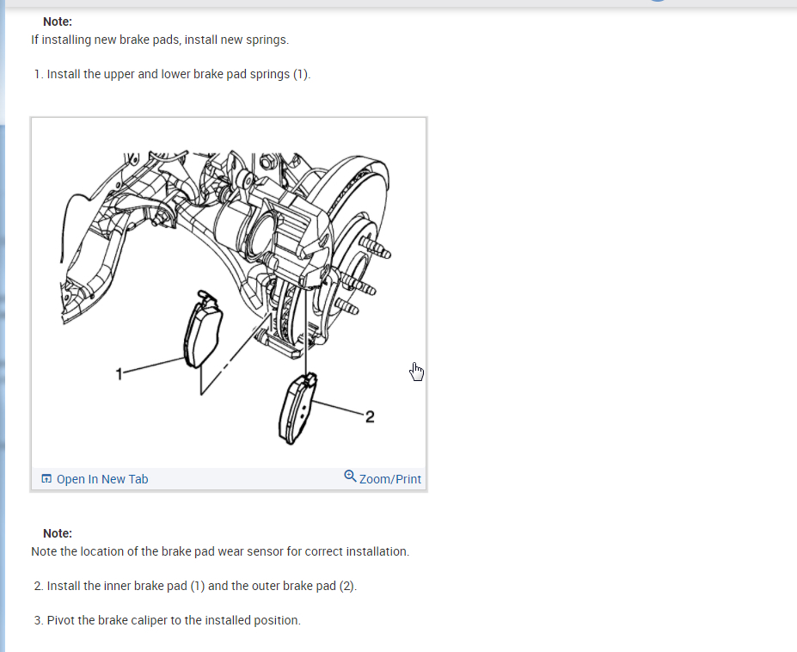The image size is (797, 652).
Task: Click the note about brake pad wear sensor location
Action: point(220,551)
